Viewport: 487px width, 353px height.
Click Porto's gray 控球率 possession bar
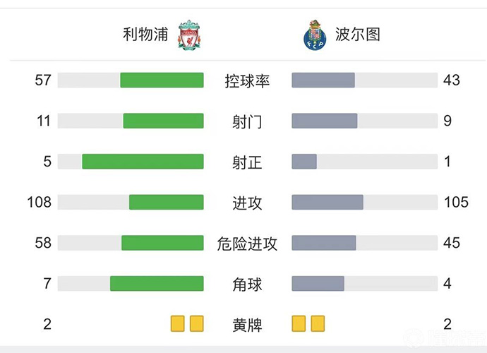[323, 80]
